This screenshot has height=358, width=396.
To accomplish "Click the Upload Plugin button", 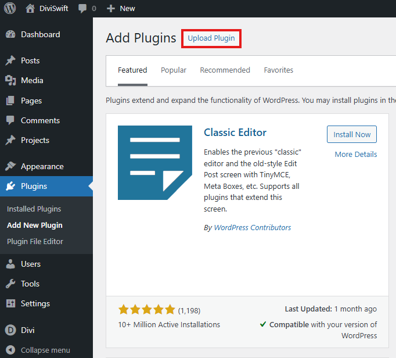I will click(x=211, y=38).
